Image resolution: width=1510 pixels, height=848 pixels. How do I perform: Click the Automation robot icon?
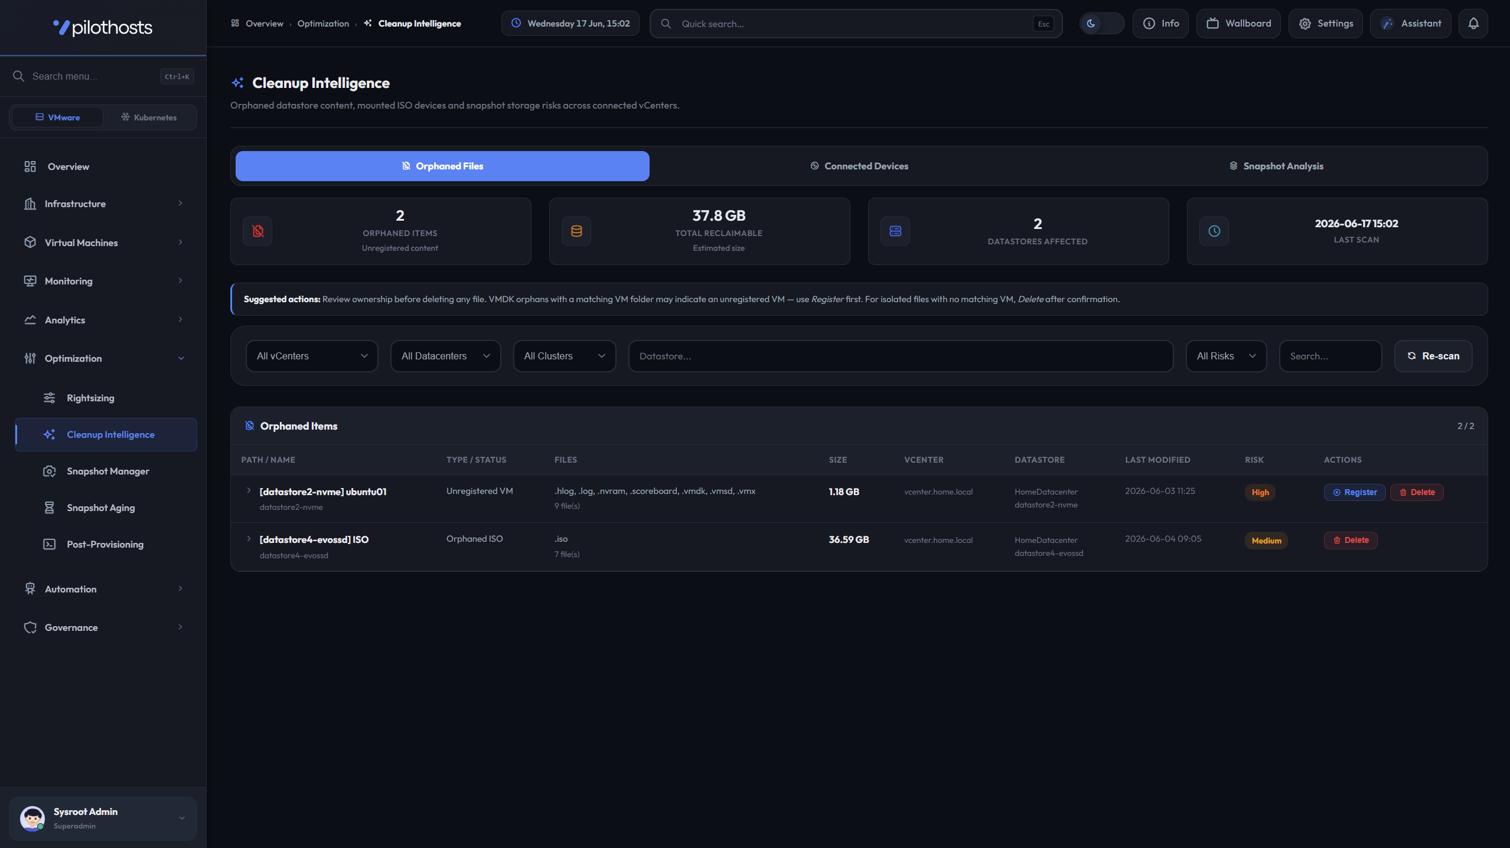pyautogui.click(x=30, y=589)
